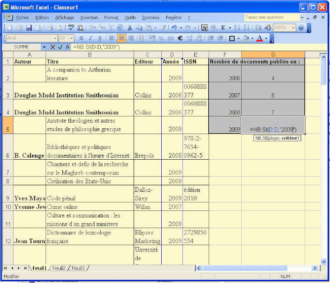Screen dimensions: 330x283
Task: Toggle center alignment button
Action: [121, 38]
